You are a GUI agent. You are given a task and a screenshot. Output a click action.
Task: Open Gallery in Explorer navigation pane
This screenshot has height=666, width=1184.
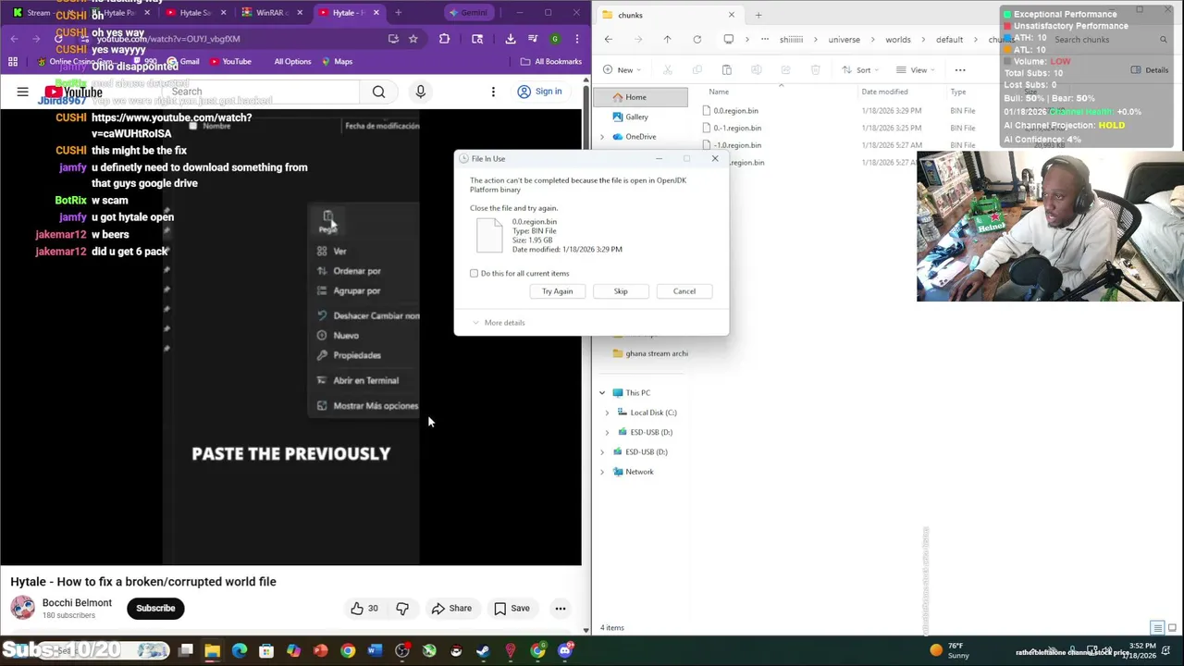click(x=636, y=117)
